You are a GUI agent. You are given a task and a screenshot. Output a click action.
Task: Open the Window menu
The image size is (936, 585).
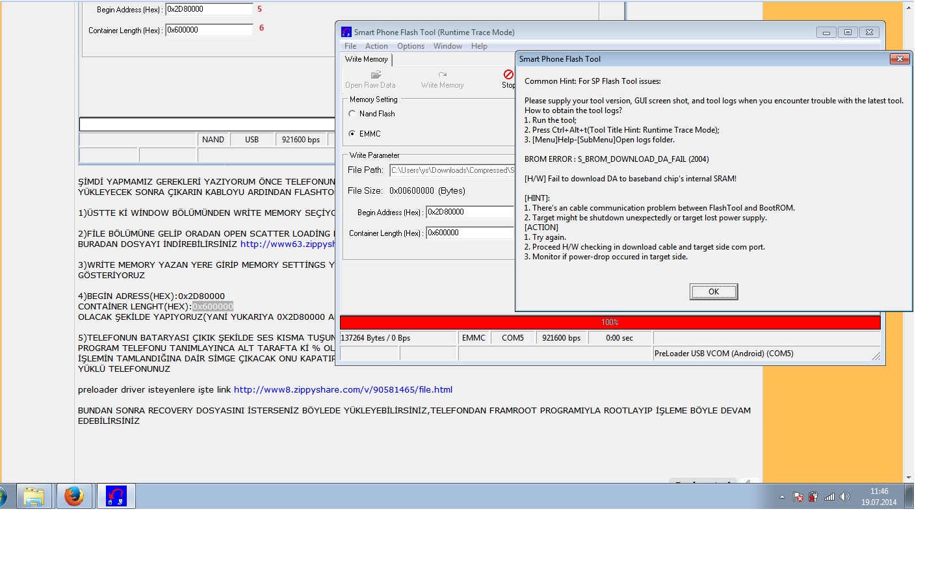(448, 46)
